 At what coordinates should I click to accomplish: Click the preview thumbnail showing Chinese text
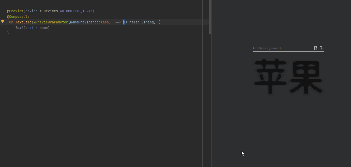tap(288, 76)
